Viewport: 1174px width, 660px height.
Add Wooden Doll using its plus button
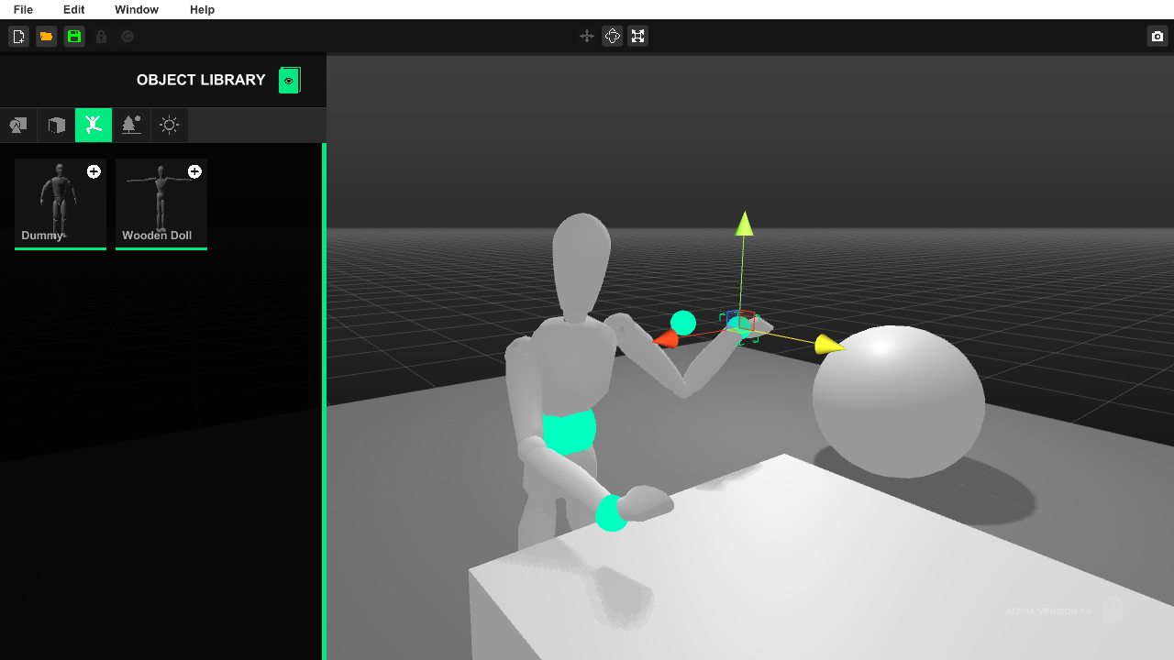coord(194,171)
